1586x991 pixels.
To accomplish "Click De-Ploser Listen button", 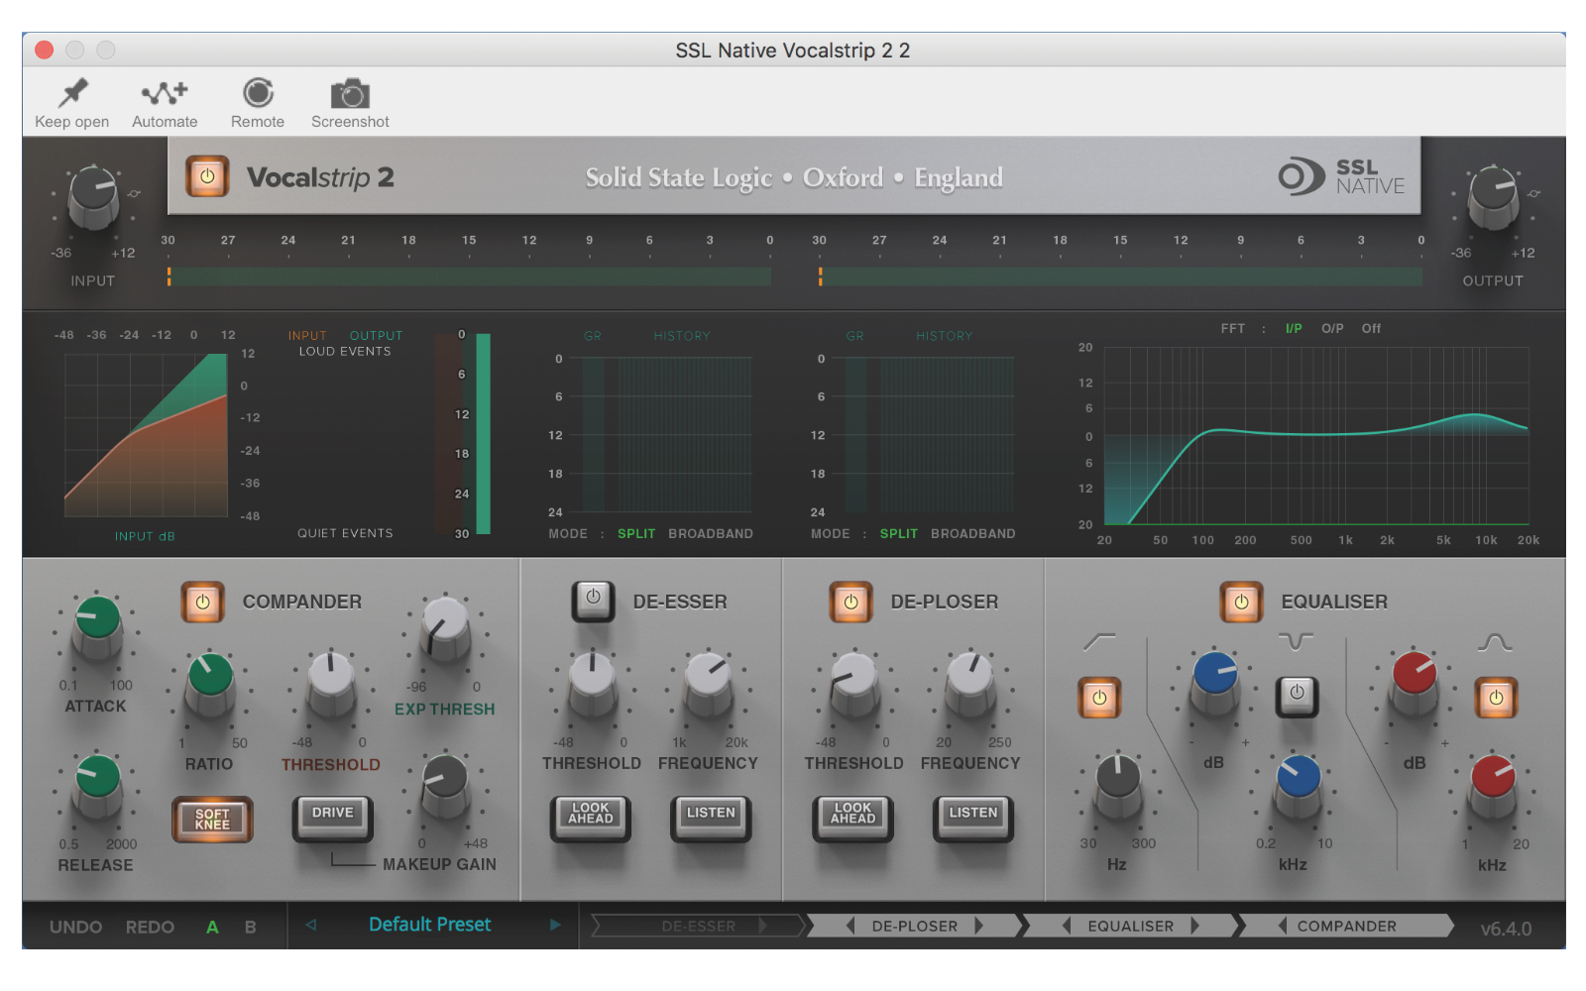I will tap(973, 818).
